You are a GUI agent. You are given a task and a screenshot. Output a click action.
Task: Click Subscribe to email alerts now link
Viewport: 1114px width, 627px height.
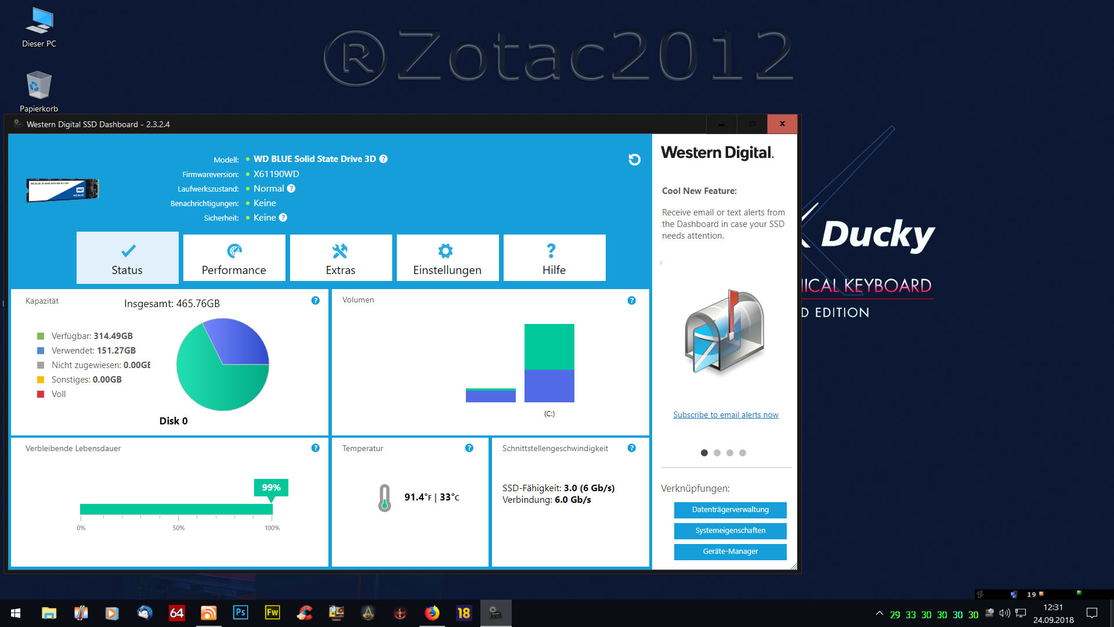click(x=725, y=415)
